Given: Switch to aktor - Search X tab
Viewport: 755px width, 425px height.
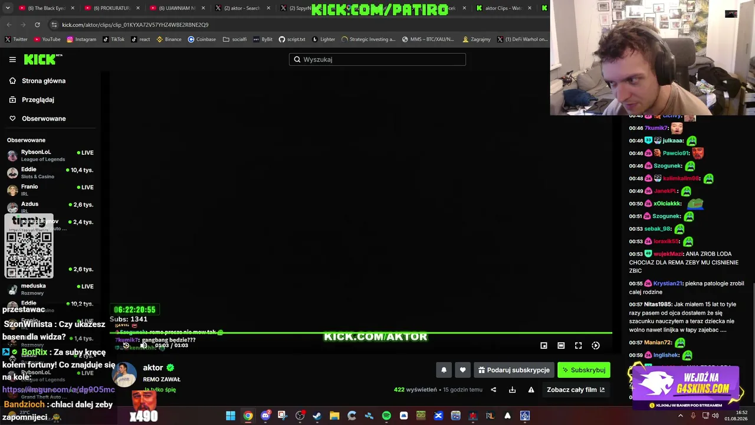Looking at the screenshot, I should (242, 8).
